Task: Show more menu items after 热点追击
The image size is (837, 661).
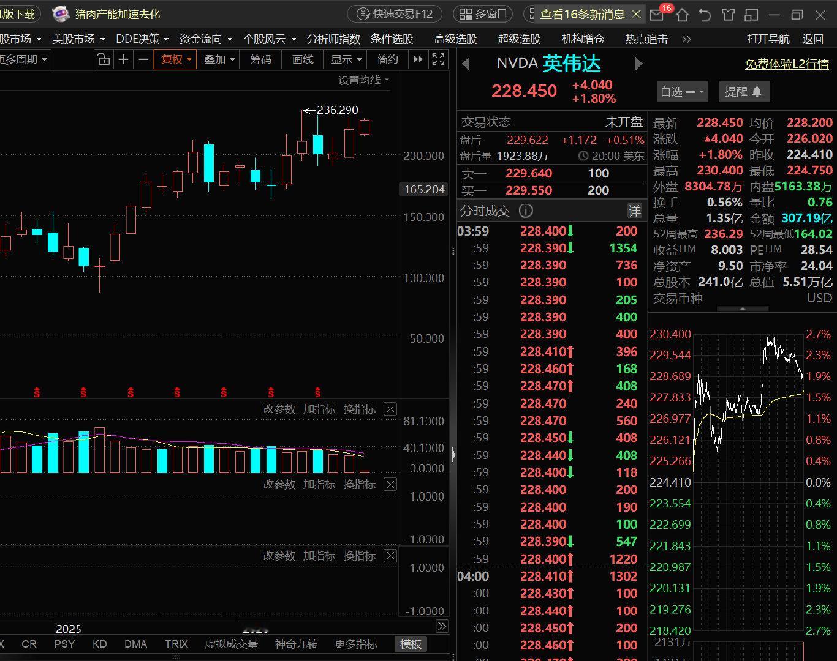Action: tap(686, 39)
